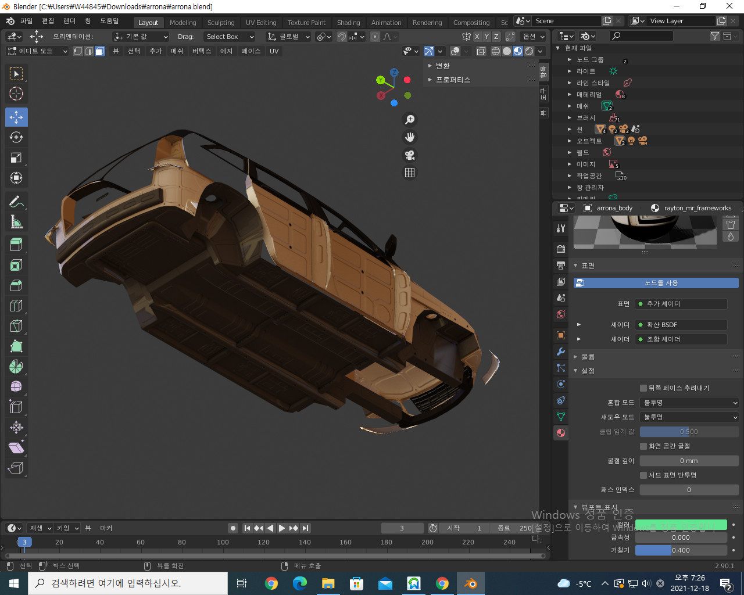Viewport: 744px width, 595px height.
Task: Select the Measure ruler tool
Action: point(16,222)
